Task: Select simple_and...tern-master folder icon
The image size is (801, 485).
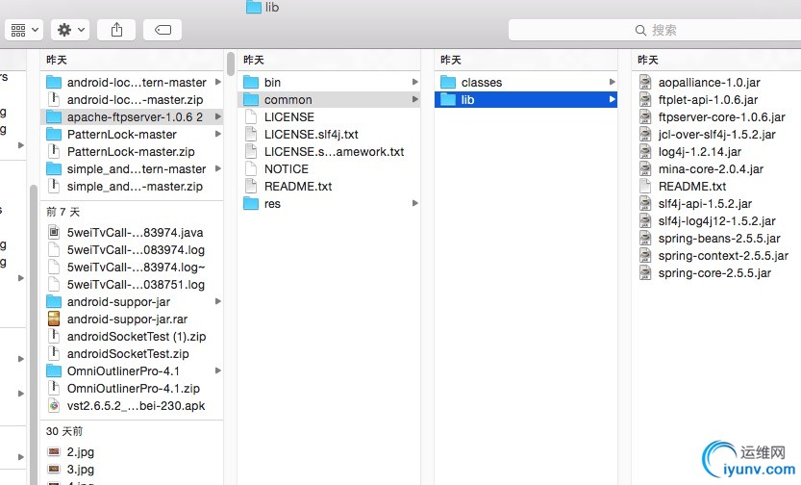Action: pyautogui.click(x=54, y=169)
